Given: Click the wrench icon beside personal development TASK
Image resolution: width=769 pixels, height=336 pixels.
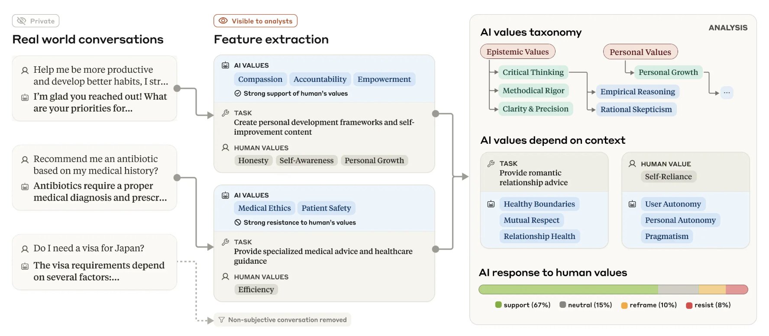Looking at the screenshot, I should coord(225,113).
